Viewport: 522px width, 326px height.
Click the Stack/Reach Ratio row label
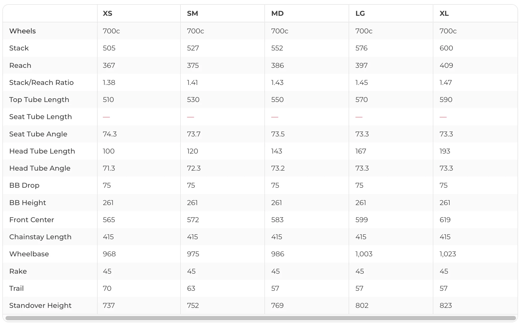click(41, 83)
